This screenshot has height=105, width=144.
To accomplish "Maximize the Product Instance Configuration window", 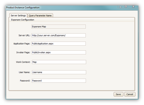I will [x=126, y=7].
